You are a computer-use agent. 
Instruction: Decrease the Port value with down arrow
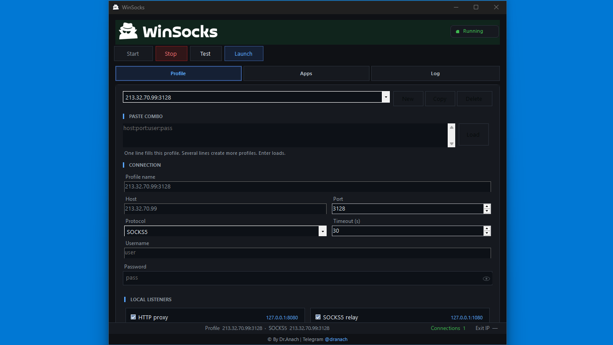[x=487, y=211]
